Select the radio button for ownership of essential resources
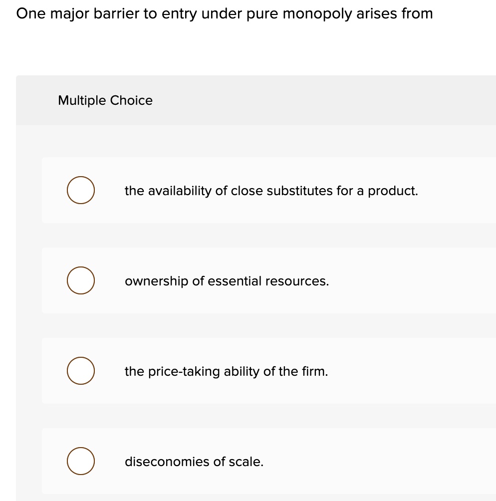This screenshot has width=496, height=501. pyautogui.click(x=80, y=280)
